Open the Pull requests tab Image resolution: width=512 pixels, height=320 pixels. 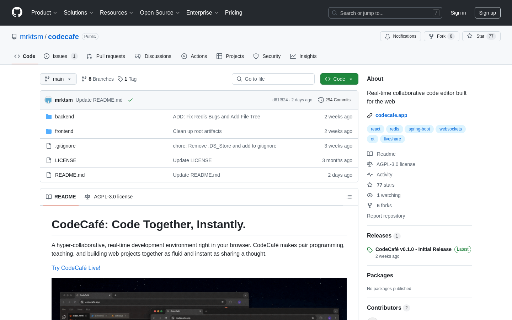point(106,56)
